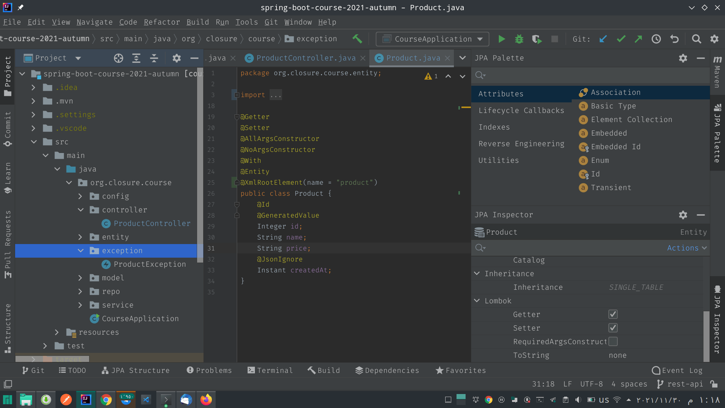Disable the Setter checkbox

point(613,328)
